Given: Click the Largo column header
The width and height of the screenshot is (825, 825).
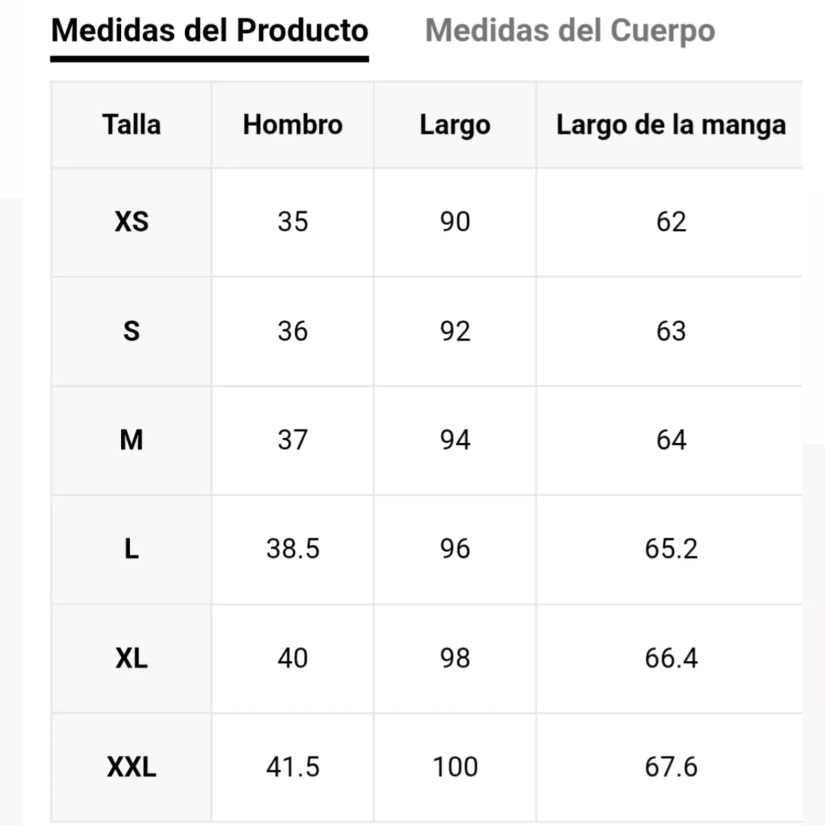Looking at the screenshot, I should tap(455, 125).
